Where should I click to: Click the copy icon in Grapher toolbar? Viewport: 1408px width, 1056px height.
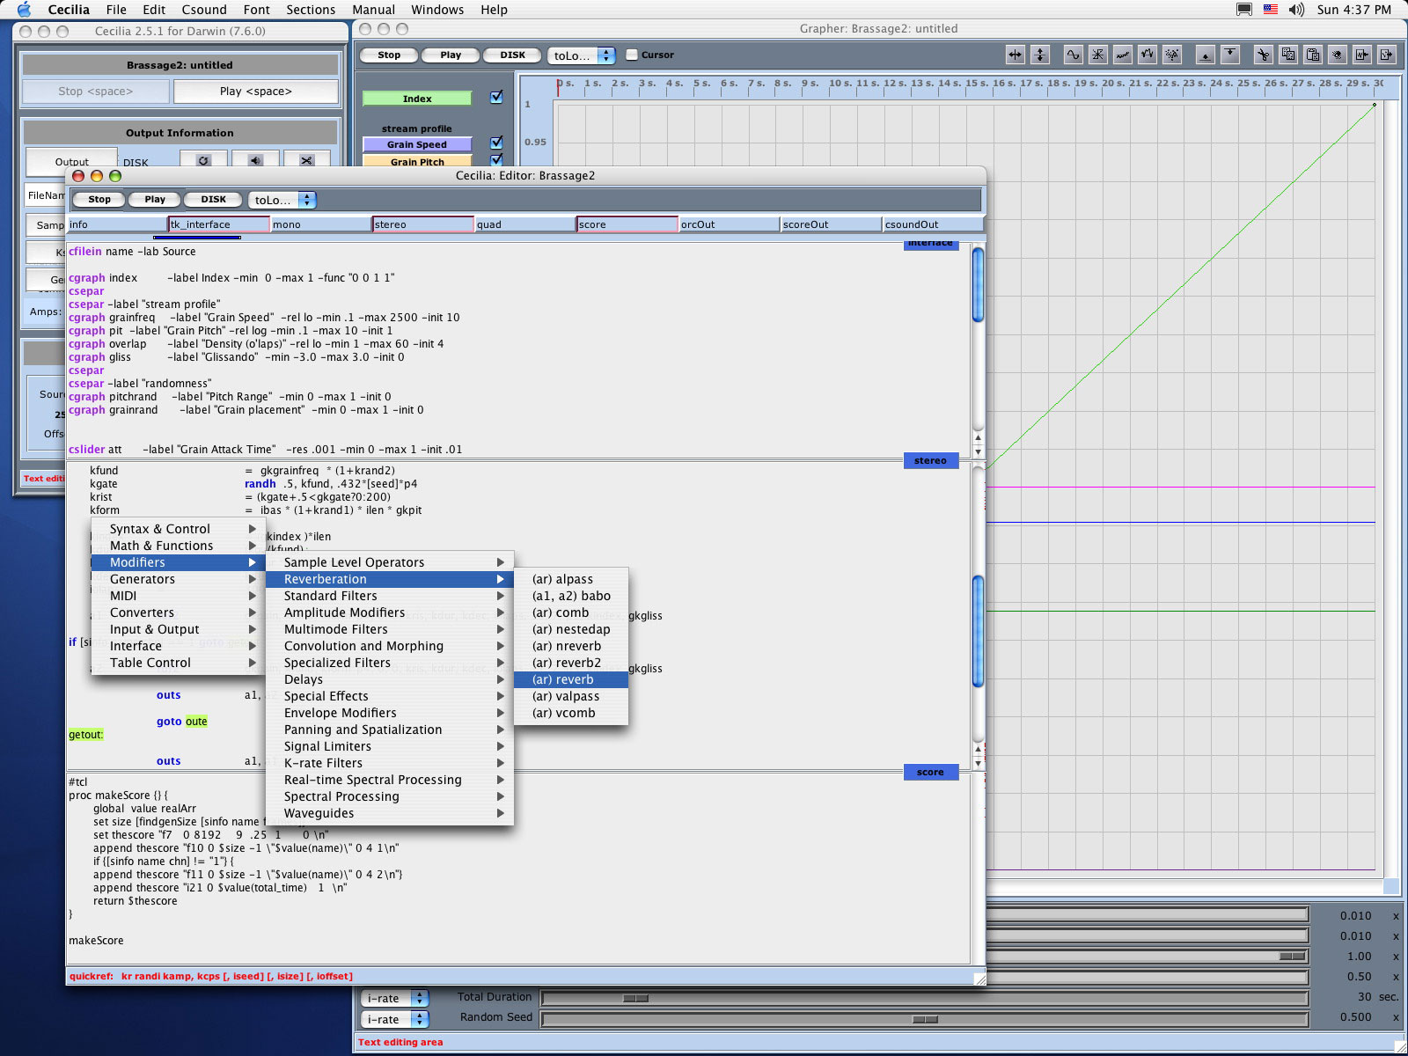[1288, 55]
